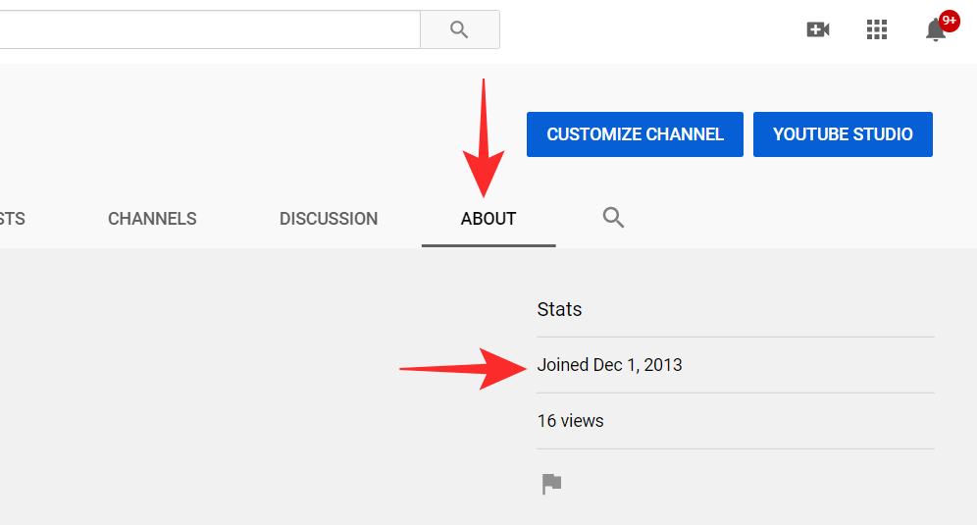Select the About tab
Viewport: 977px width, 525px height.
[488, 219]
